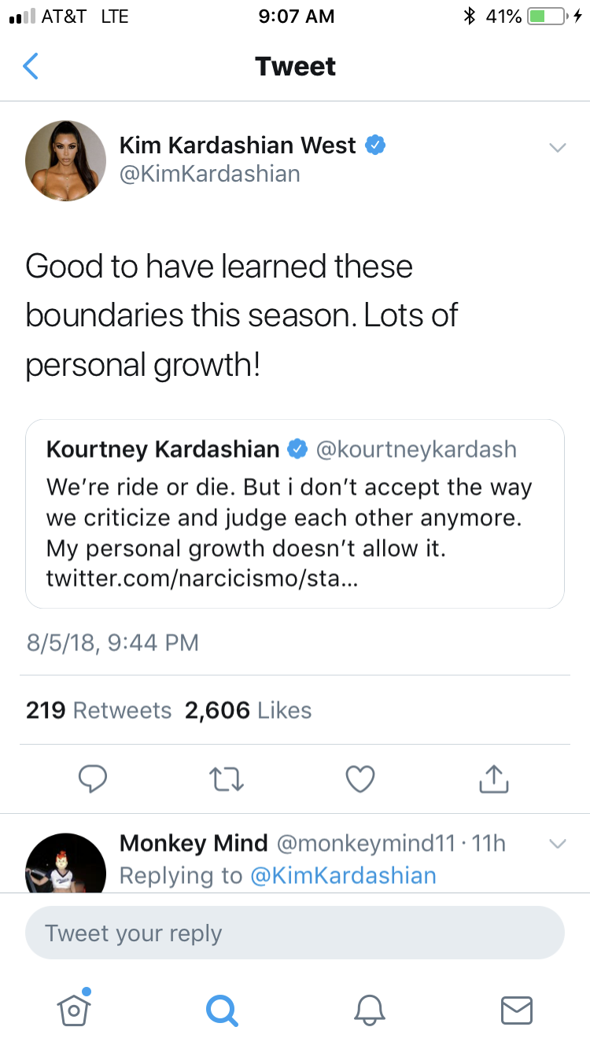Image resolution: width=590 pixels, height=1049 pixels.
Task: Tap the share tweet icon
Action: point(494,778)
